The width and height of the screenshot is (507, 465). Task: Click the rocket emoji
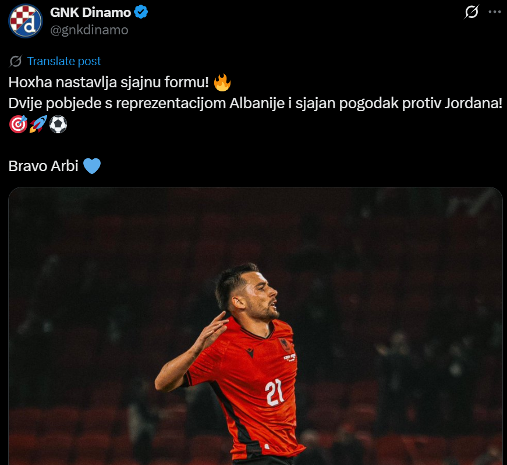click(38, 124)
